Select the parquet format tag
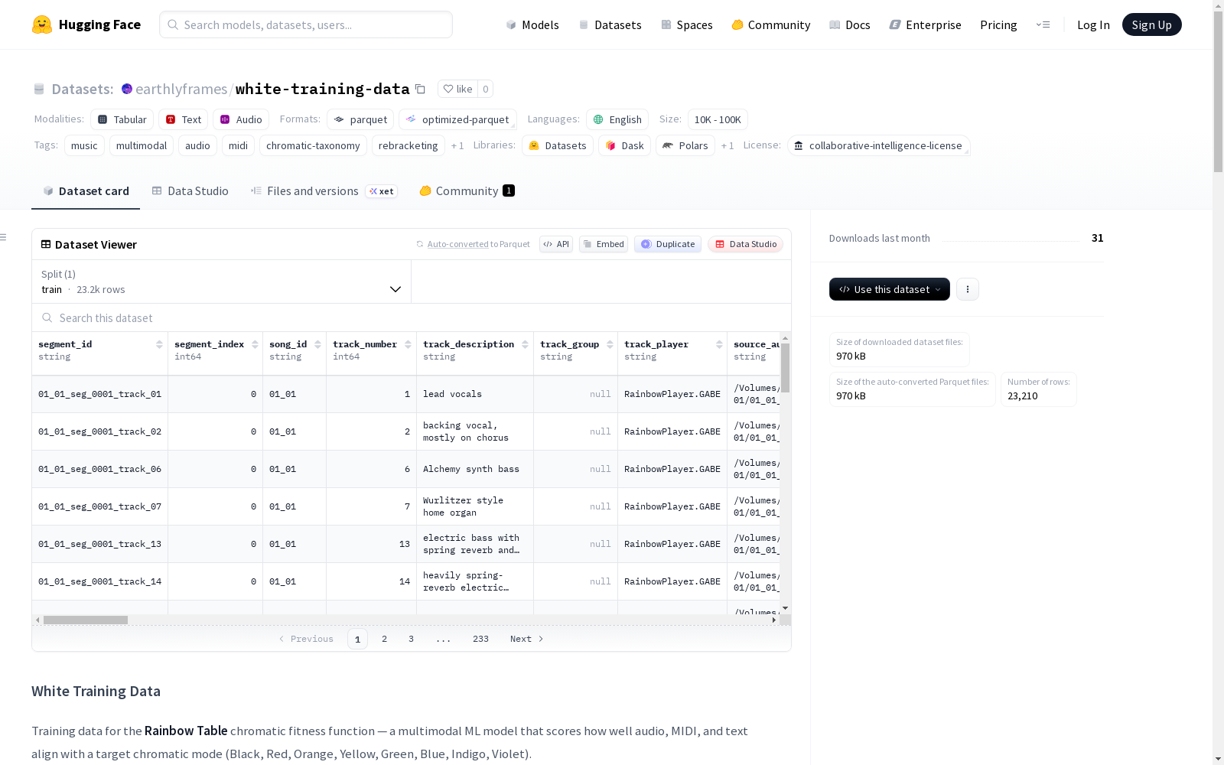1224x765 pixels. click(360, 119)
